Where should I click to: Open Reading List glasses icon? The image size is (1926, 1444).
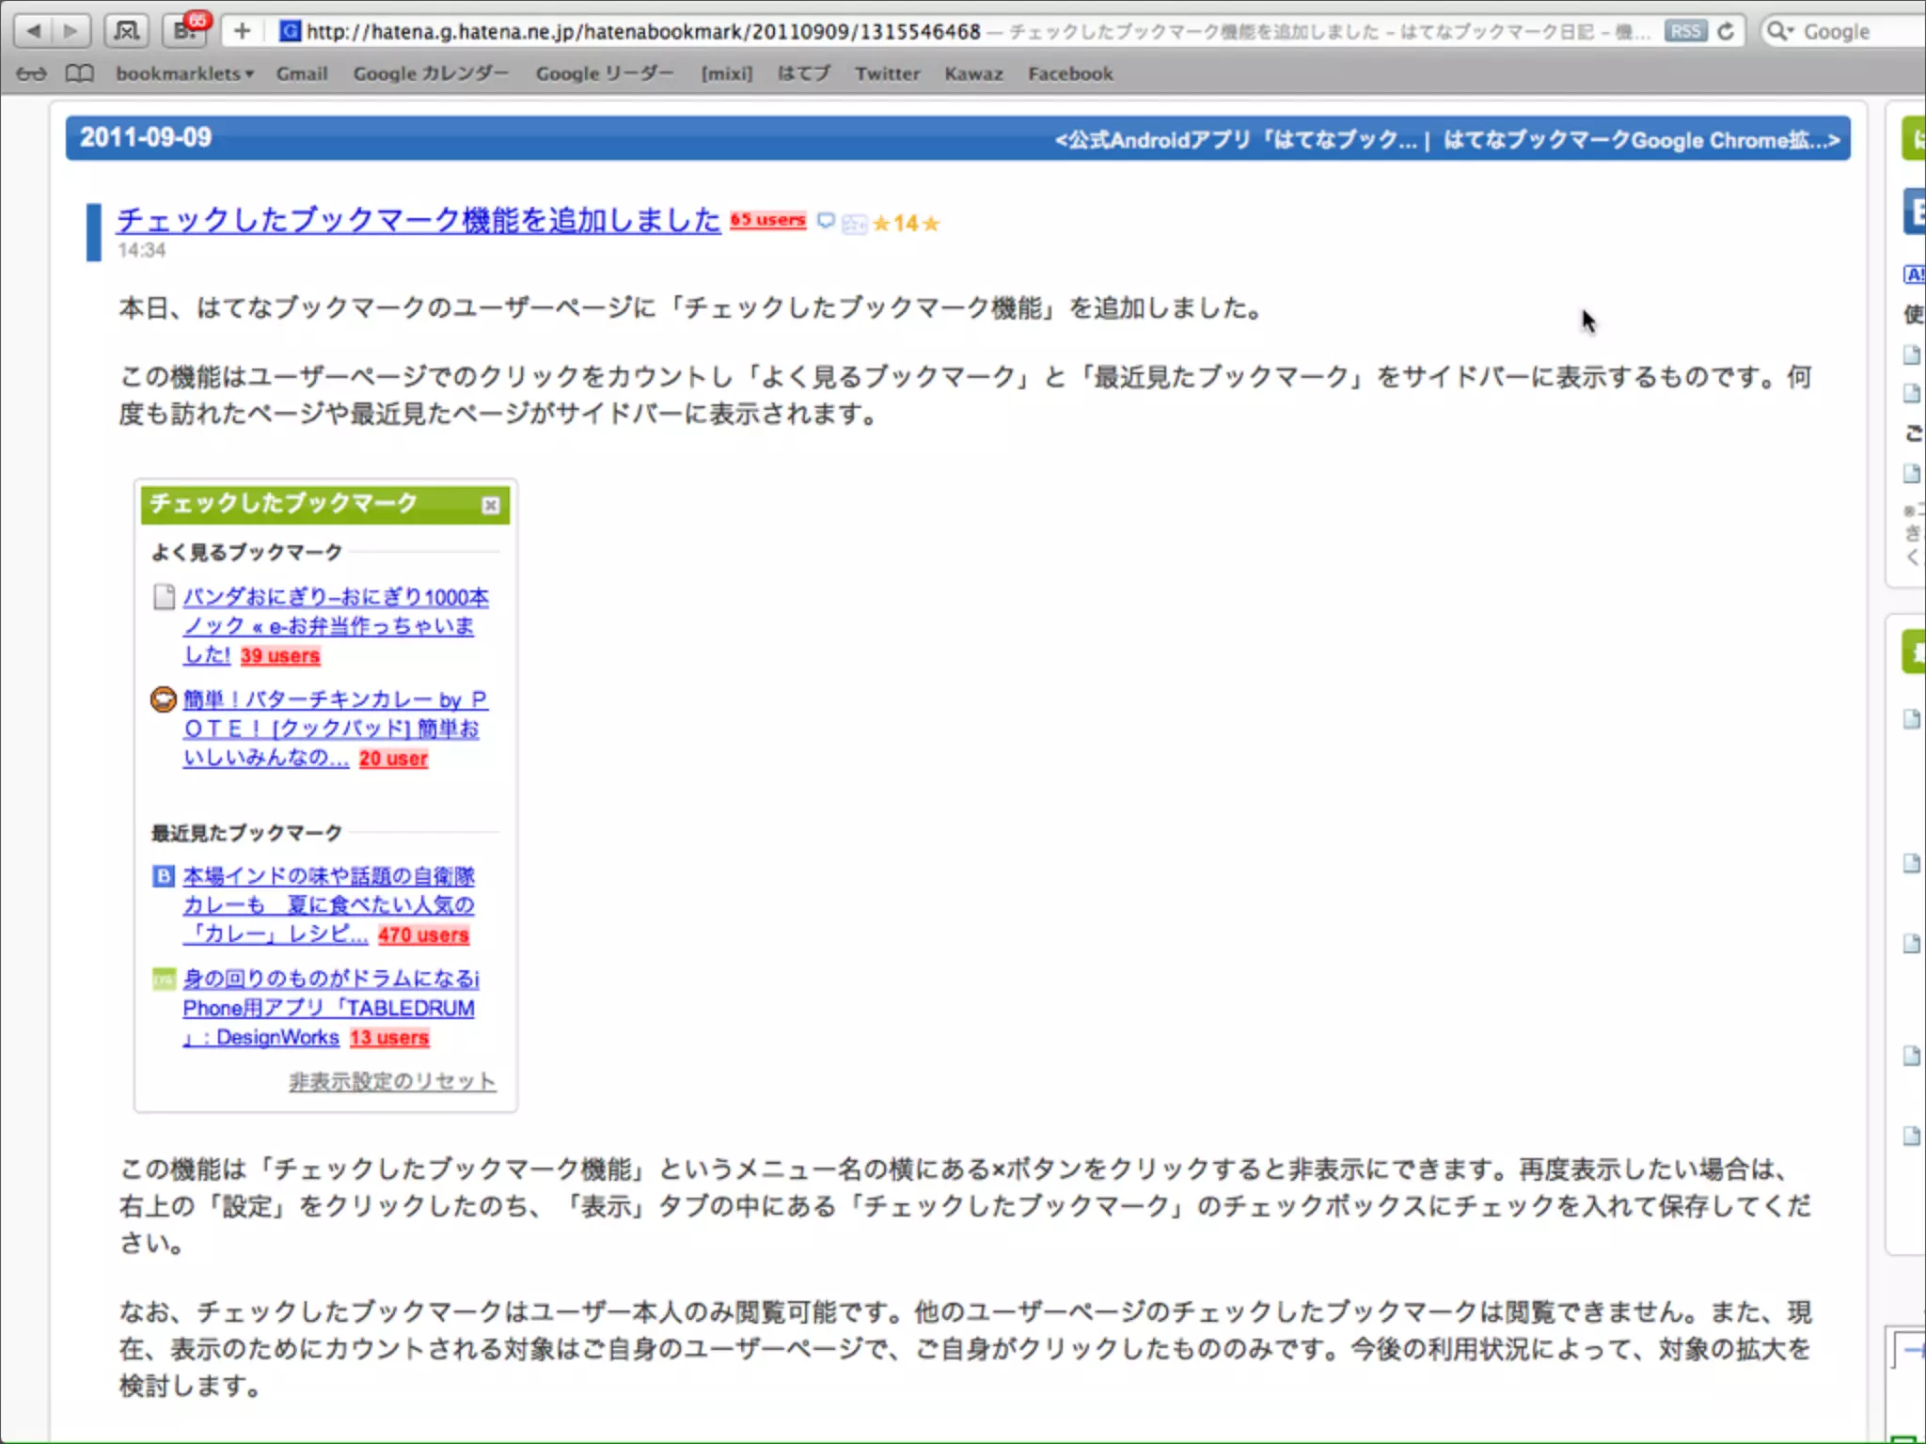coord(31,73)
